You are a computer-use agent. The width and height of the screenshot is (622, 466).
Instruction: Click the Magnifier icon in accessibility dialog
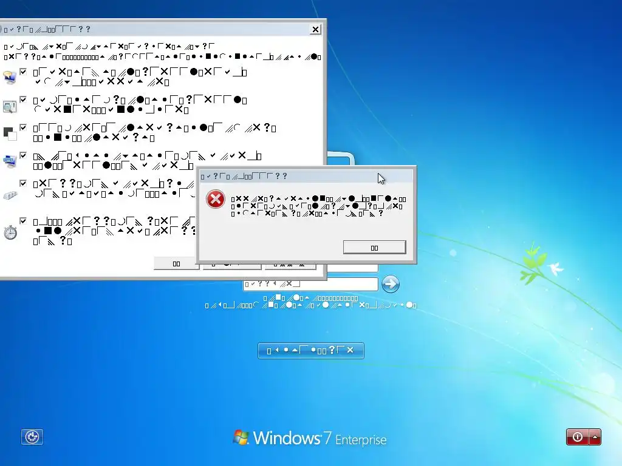pos(10,106)
